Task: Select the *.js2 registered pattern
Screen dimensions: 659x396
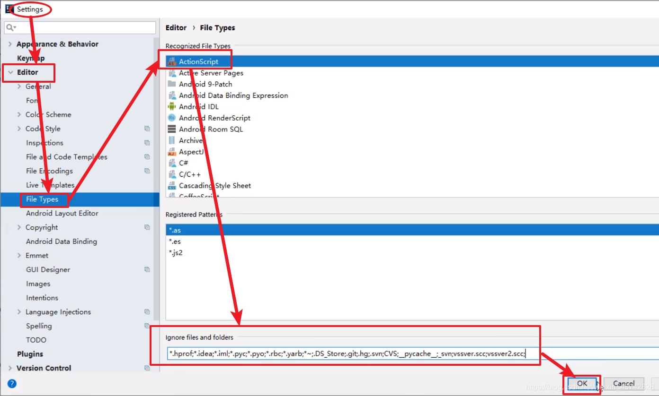Action: [x=412, y=253]
